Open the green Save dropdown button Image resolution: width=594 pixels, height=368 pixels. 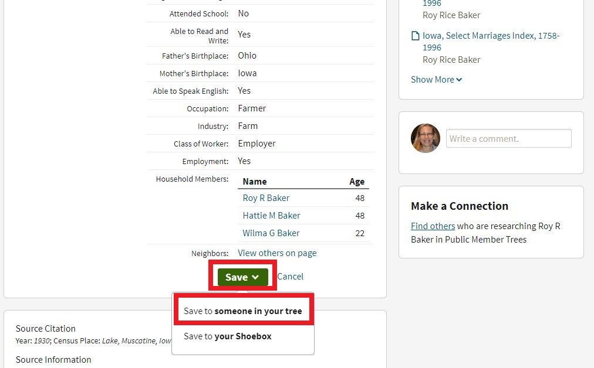[242, 277]
